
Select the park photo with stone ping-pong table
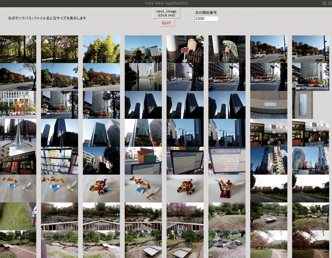point(269,216)
